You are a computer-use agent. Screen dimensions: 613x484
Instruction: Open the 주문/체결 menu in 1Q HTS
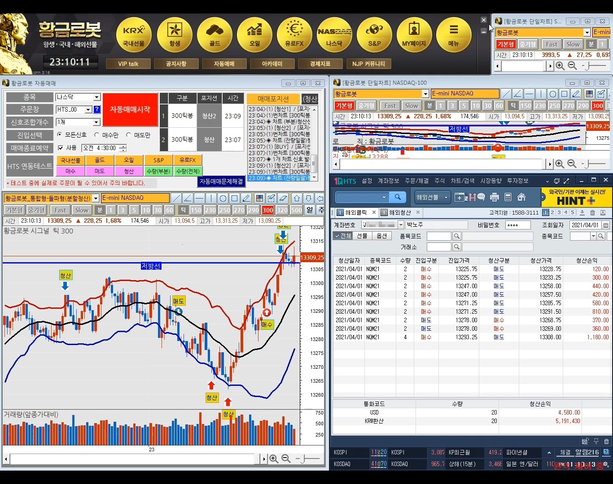click(x=417, y=181)
